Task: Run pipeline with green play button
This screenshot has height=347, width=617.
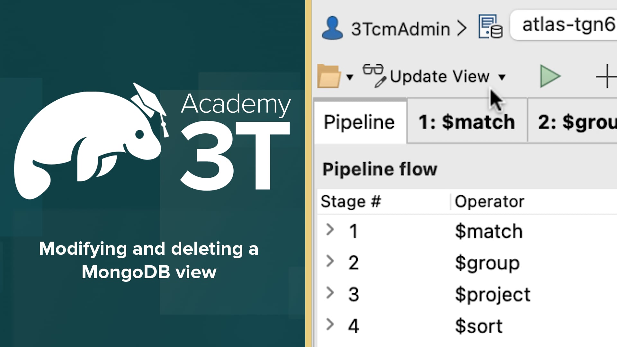Action: 550,76
